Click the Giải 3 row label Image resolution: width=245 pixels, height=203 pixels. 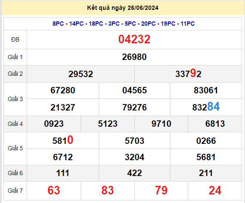pyautogui.click(x=15, y=99)
